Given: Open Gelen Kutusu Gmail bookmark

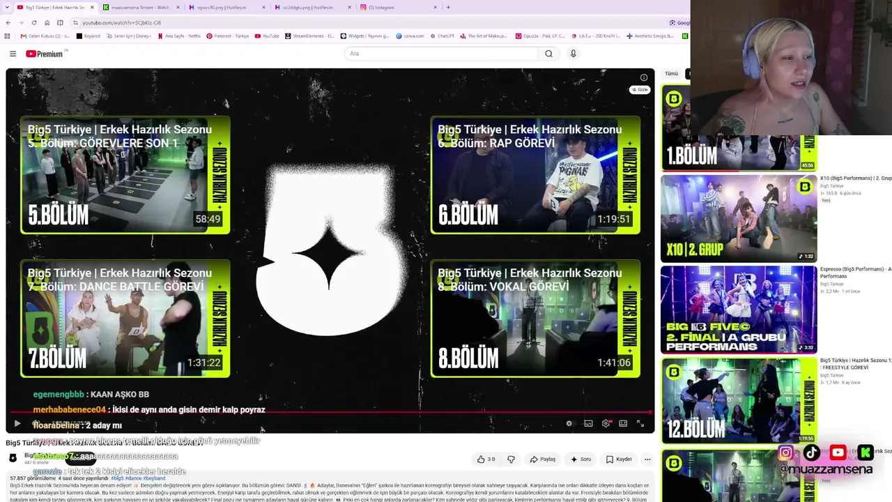Looking at the screenshot, I should point(45,36).
